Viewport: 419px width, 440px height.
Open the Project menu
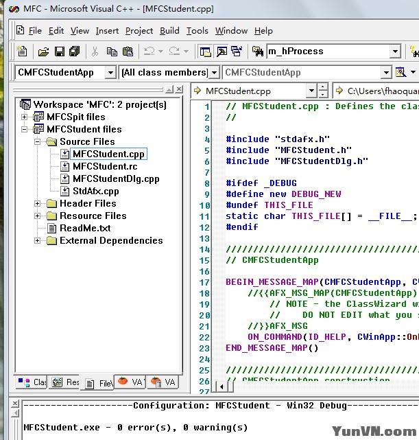tap(139, 31)
